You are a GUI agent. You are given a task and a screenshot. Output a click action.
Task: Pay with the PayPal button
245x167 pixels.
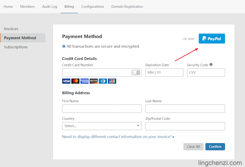click(x=212, y=39)
